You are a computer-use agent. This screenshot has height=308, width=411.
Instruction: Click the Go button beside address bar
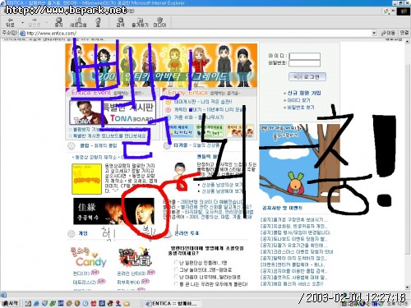click(388, 33)
